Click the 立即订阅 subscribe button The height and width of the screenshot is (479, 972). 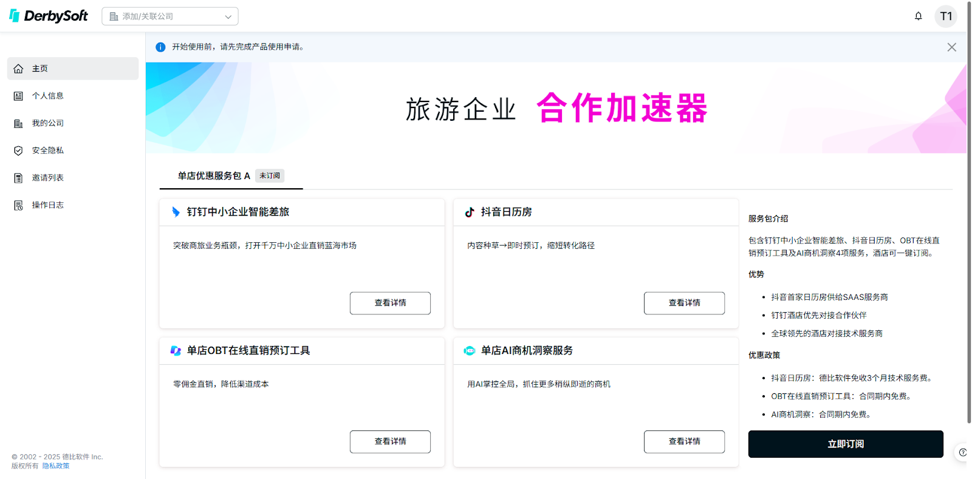846,444
